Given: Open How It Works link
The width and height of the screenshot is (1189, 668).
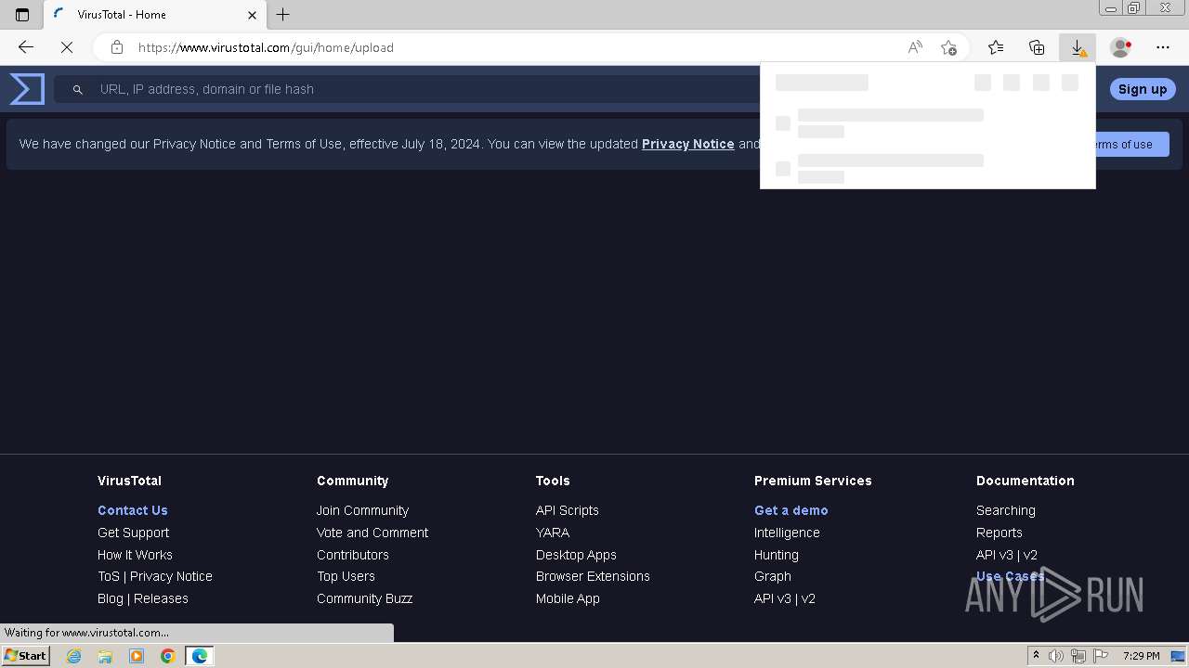Looking at the screenshot, I should click(135, 555).
